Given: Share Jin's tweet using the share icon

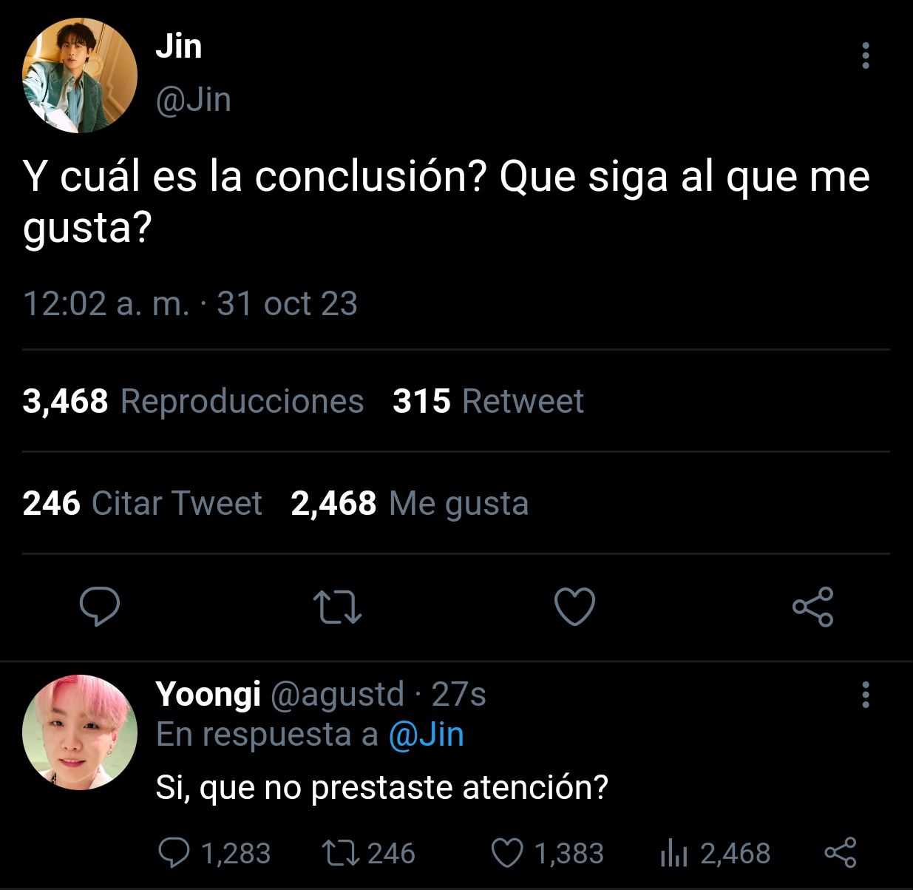Looking at the screenshot, I should point(813,607).
